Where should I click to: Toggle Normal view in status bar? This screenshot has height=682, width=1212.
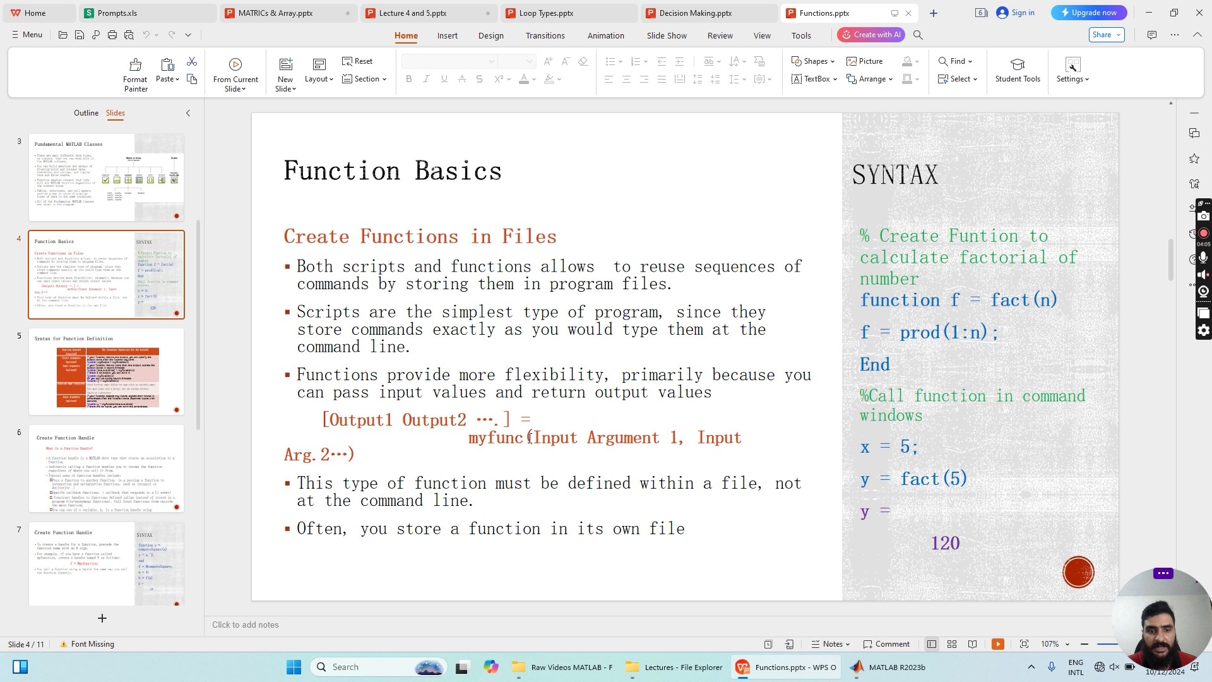(x=932, y=644)
